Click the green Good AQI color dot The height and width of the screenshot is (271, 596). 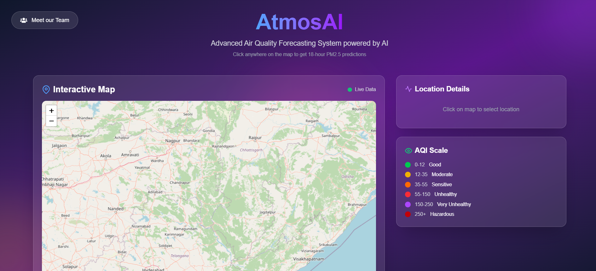[x=408, y=165]
